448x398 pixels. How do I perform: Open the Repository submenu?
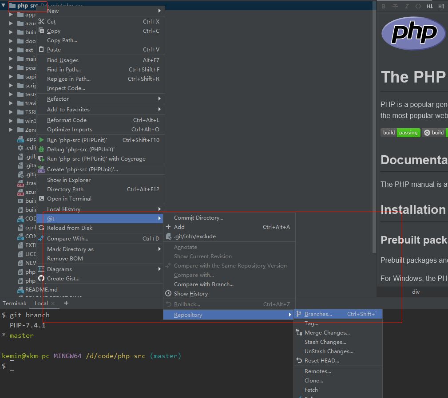[229, 315]
